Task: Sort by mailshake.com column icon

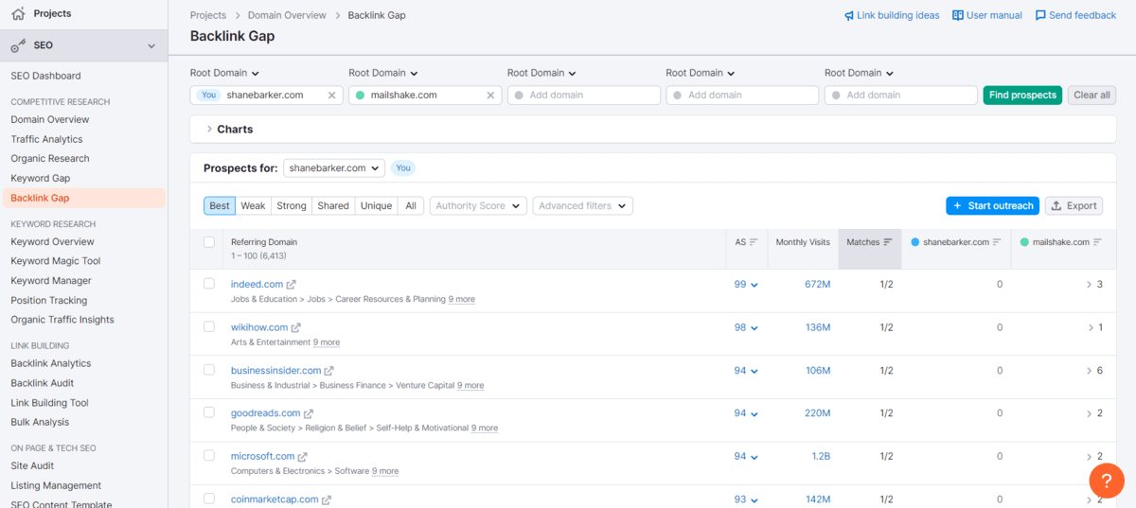Action: click(1097, 243)
